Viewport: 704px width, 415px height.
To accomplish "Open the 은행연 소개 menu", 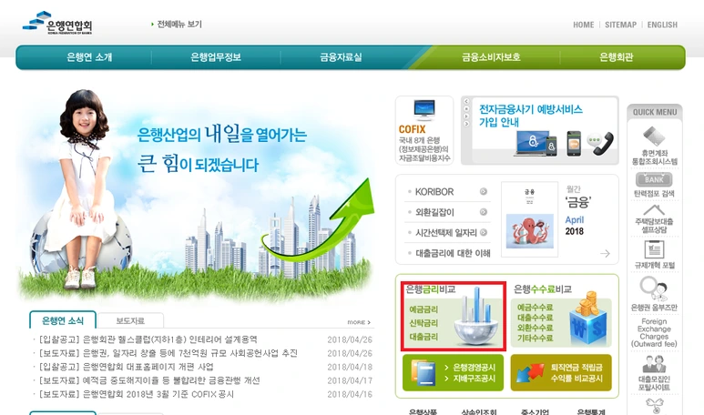I will 89,57.
